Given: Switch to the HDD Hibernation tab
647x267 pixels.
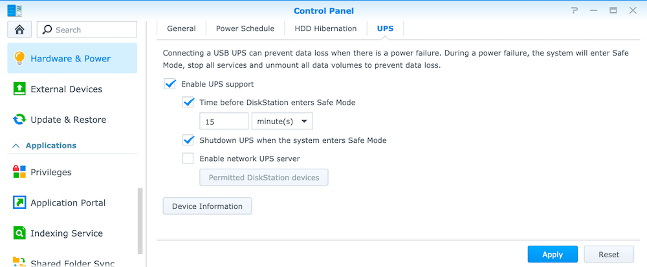Looking at the screenshot, I should (x=325, y=28).
